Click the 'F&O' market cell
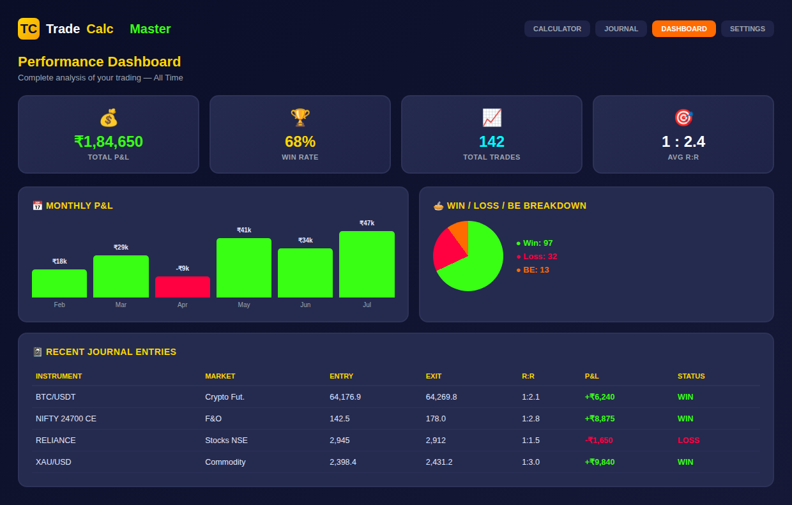 click(x=213, y=419)
